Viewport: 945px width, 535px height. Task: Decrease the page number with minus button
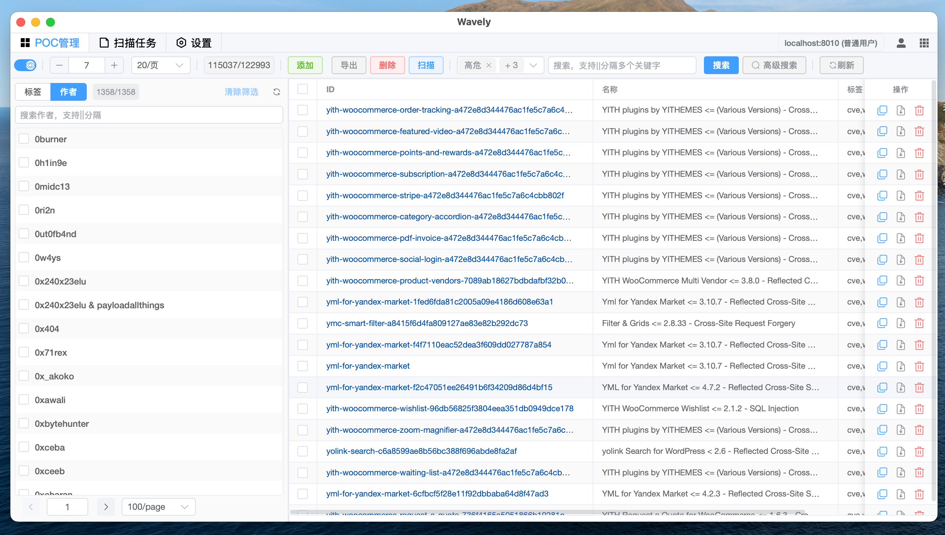[x=59, y=65]
